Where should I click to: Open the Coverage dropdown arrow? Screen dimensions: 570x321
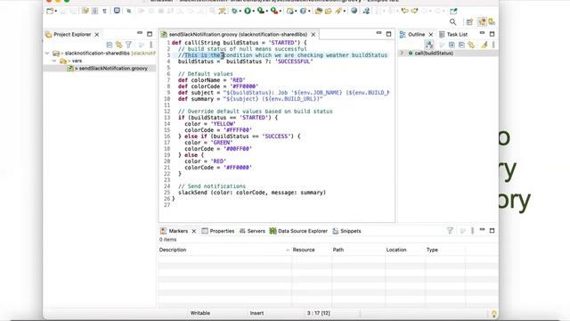267,12
